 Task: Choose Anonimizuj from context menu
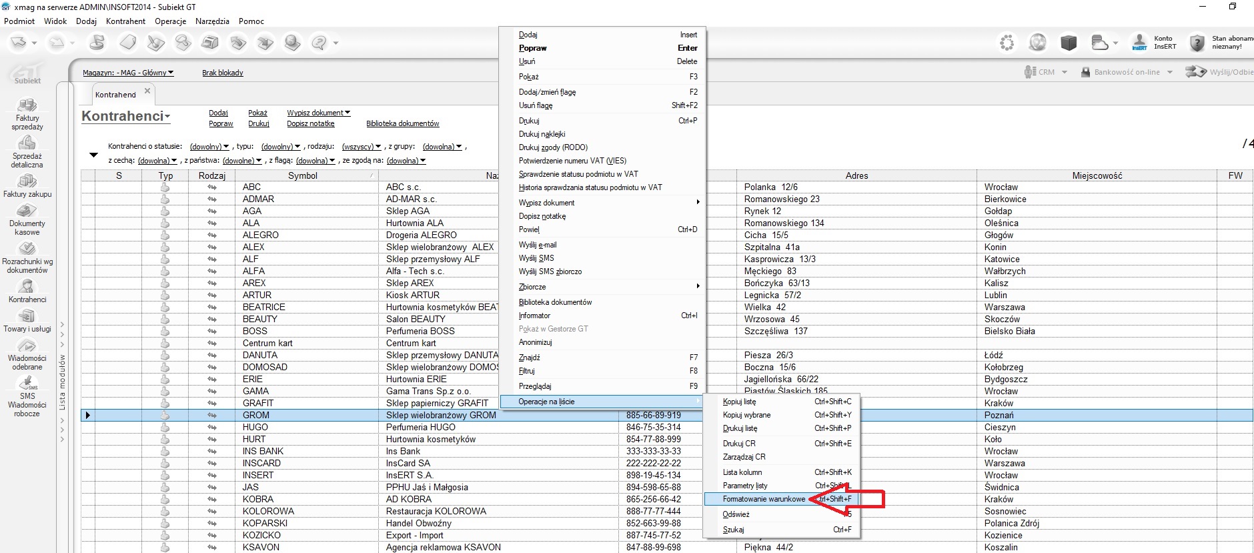(x=602, y=342)
